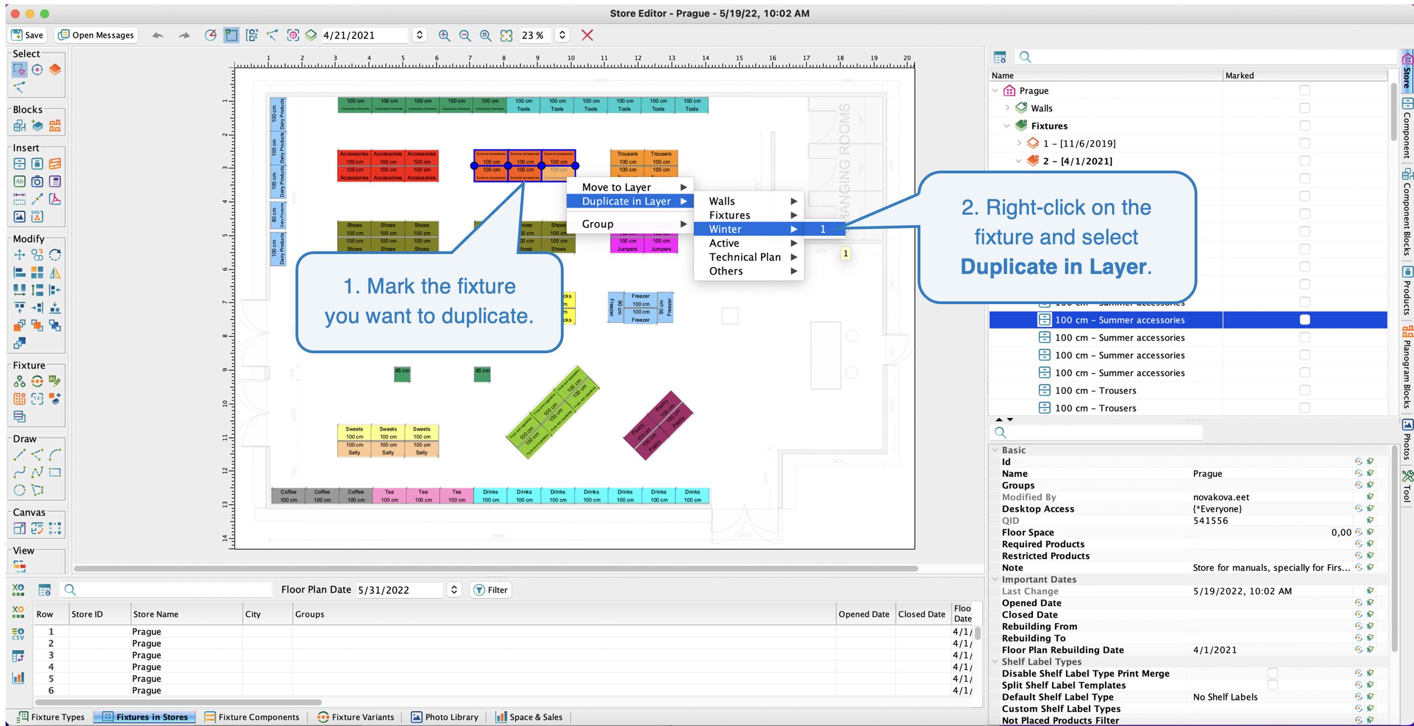Click the search field above store table

[x=166, y=590]
